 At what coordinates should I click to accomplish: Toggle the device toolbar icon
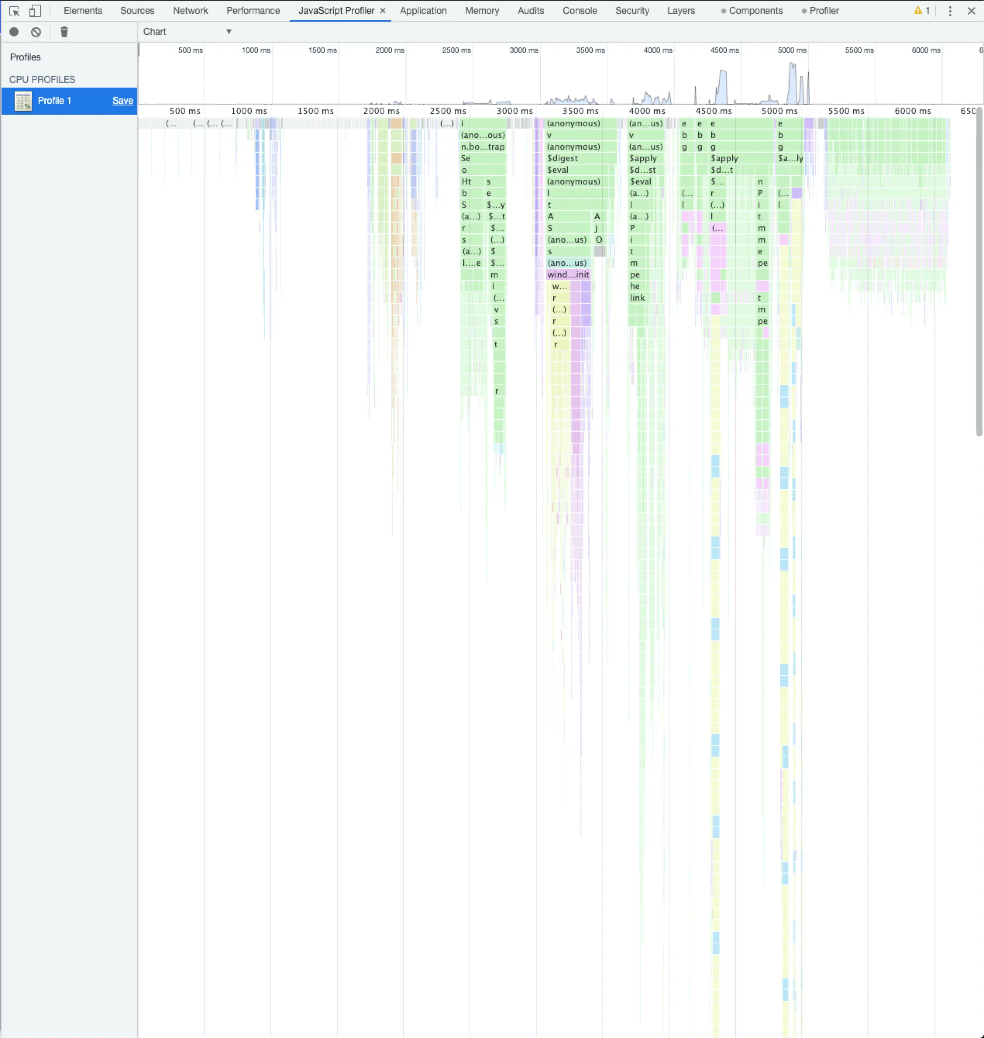[34, 10]
